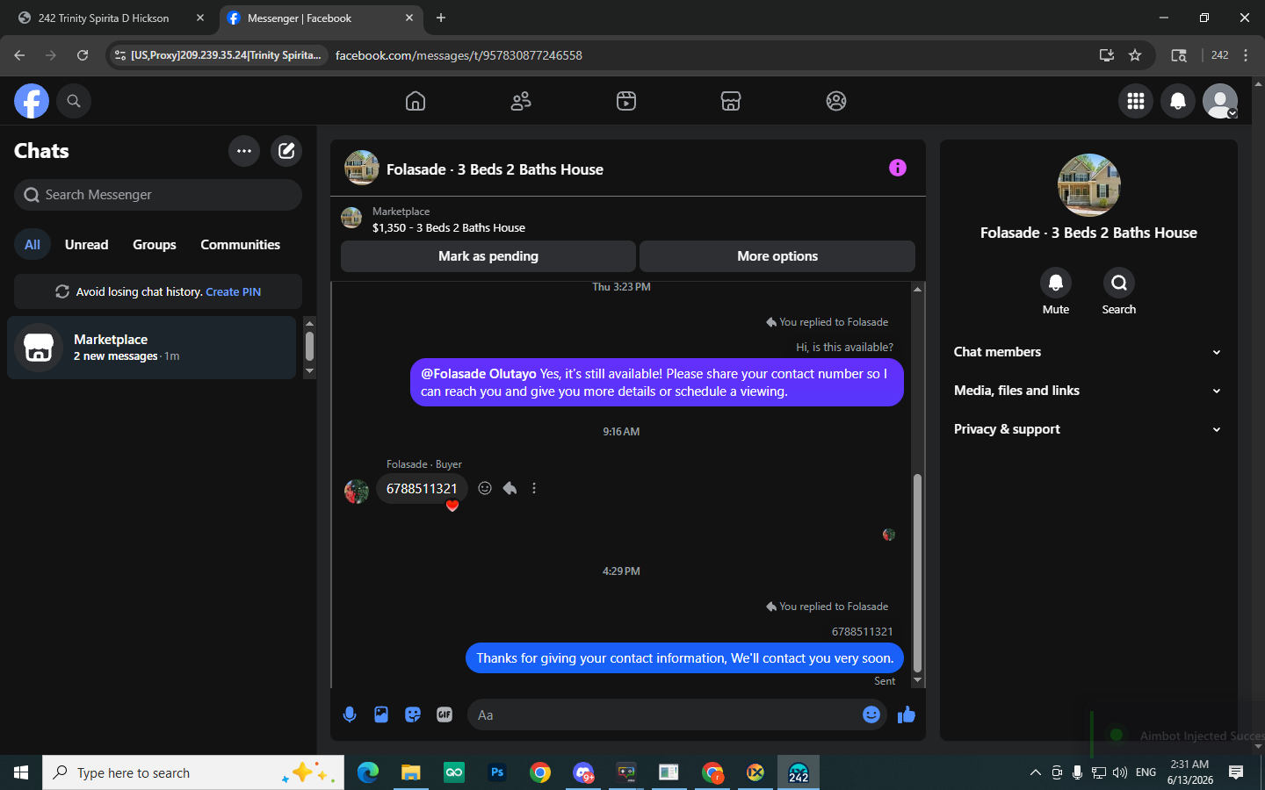Open the notifications bell in the top bar
Image resolution: width=1265 pixels, height=790 pixels.
click(x=1178, y=101)
